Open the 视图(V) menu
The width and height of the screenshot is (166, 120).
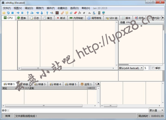pyautogui.click(x=18, y=8)
